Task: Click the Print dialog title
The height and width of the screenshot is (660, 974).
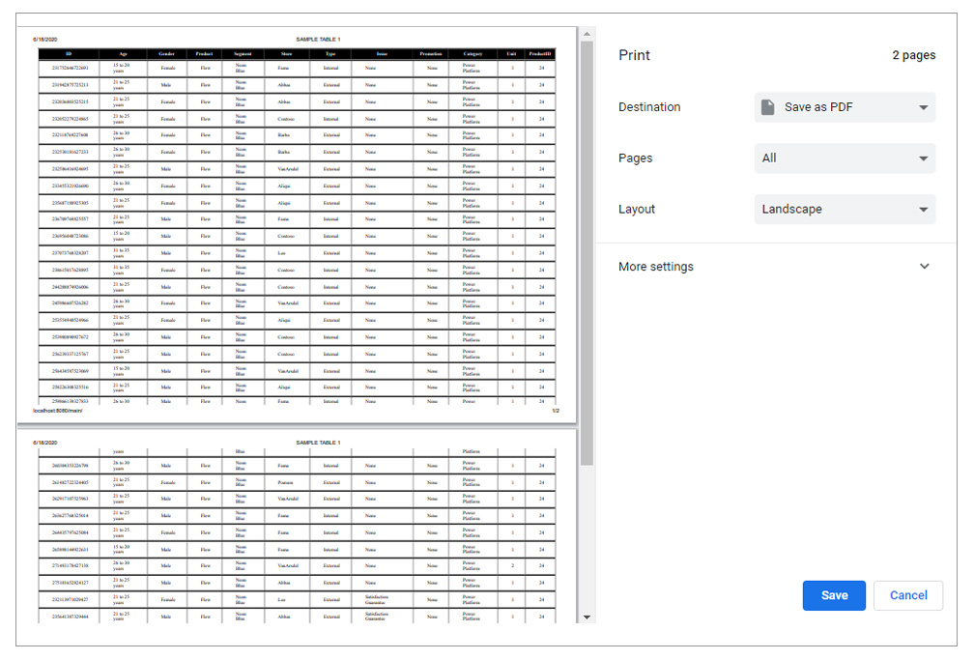Action: pyautogui.click(x=634, y=55)
